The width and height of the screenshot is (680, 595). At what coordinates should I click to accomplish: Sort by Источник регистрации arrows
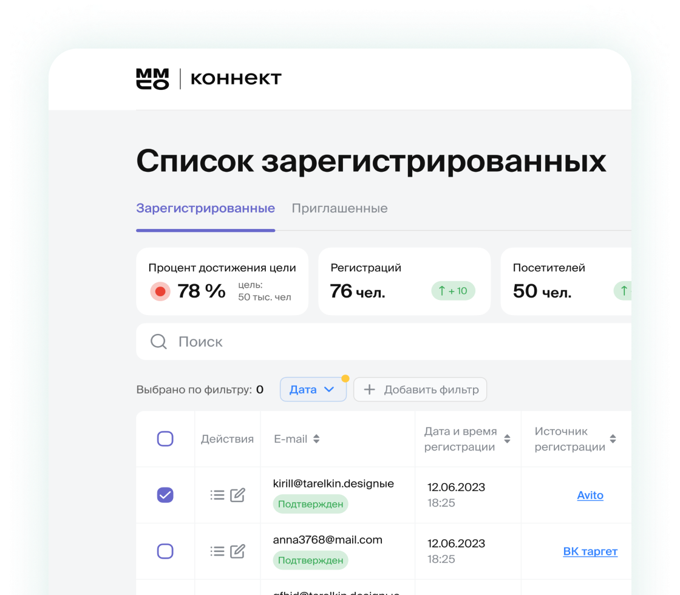pos(613,439)
